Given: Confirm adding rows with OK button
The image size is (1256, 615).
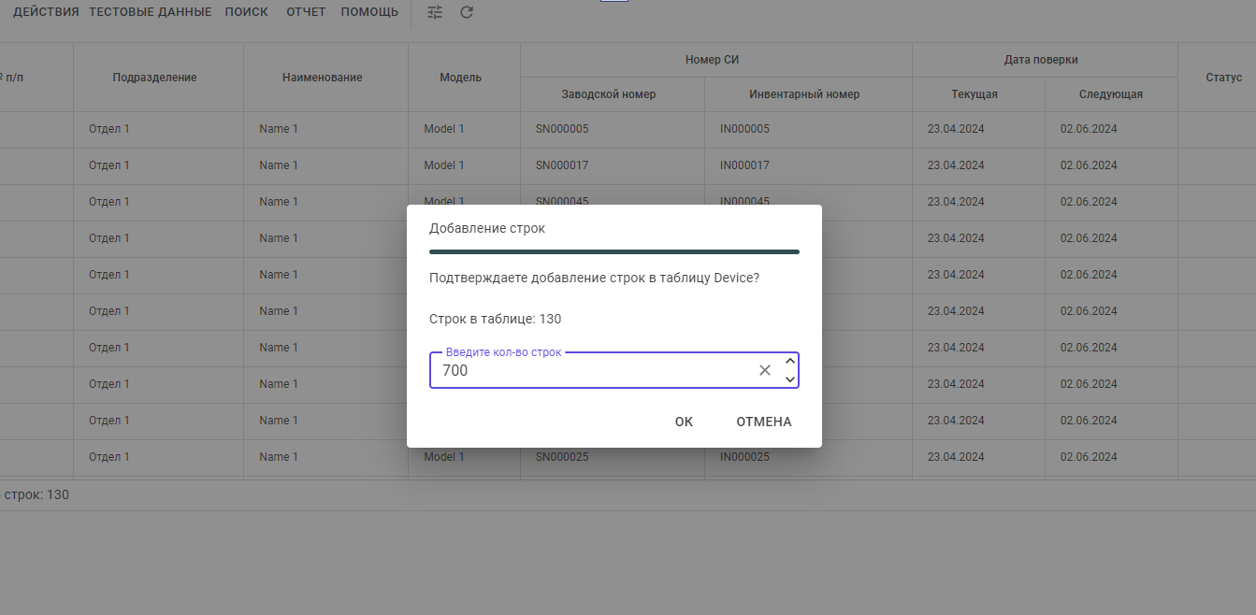Looking at the screenshot, I should (x=684, y=422).
